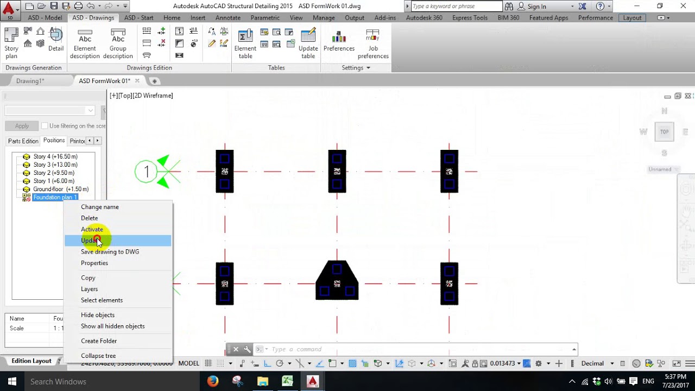
Task: Toggle polar tracking in the status bar
Action: [280, 363]
